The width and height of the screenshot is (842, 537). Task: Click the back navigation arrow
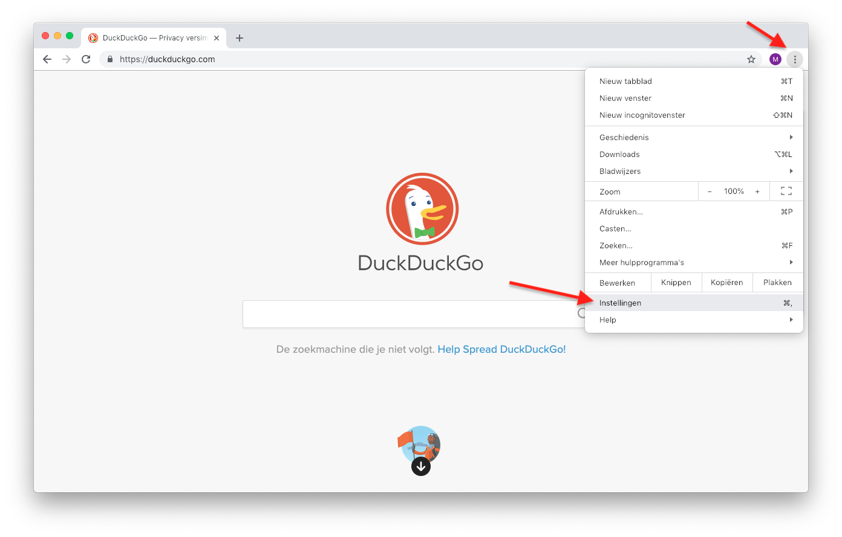(x=47, y=59)
